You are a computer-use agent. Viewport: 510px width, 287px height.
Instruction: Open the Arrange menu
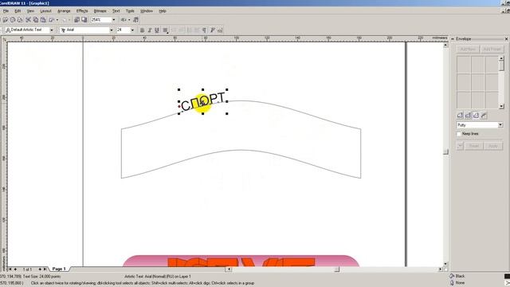click(64, 11)
